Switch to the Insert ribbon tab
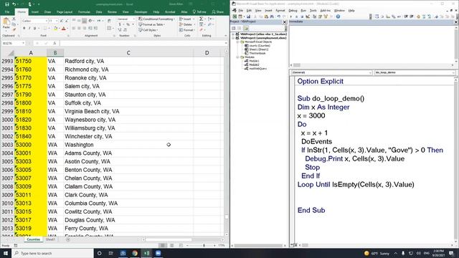This screenshot has width=459, height=258. click(x=35, y=12)
